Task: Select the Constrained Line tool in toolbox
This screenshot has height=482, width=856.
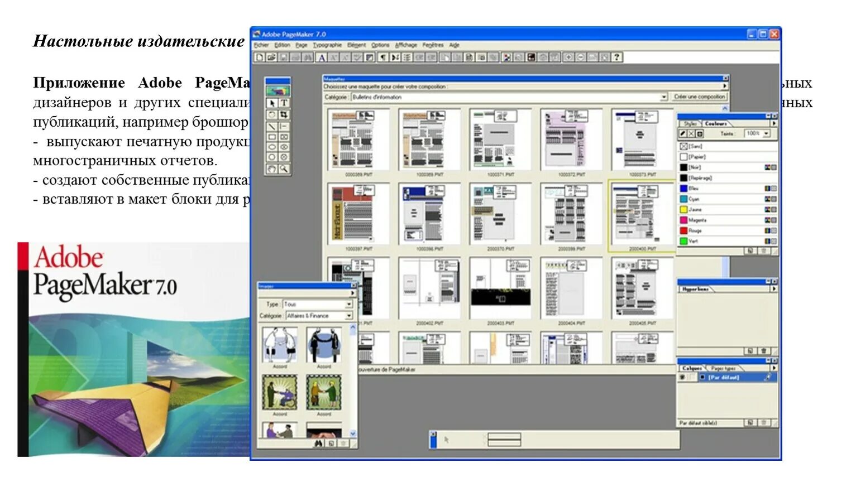Action: tap(284, 126)
